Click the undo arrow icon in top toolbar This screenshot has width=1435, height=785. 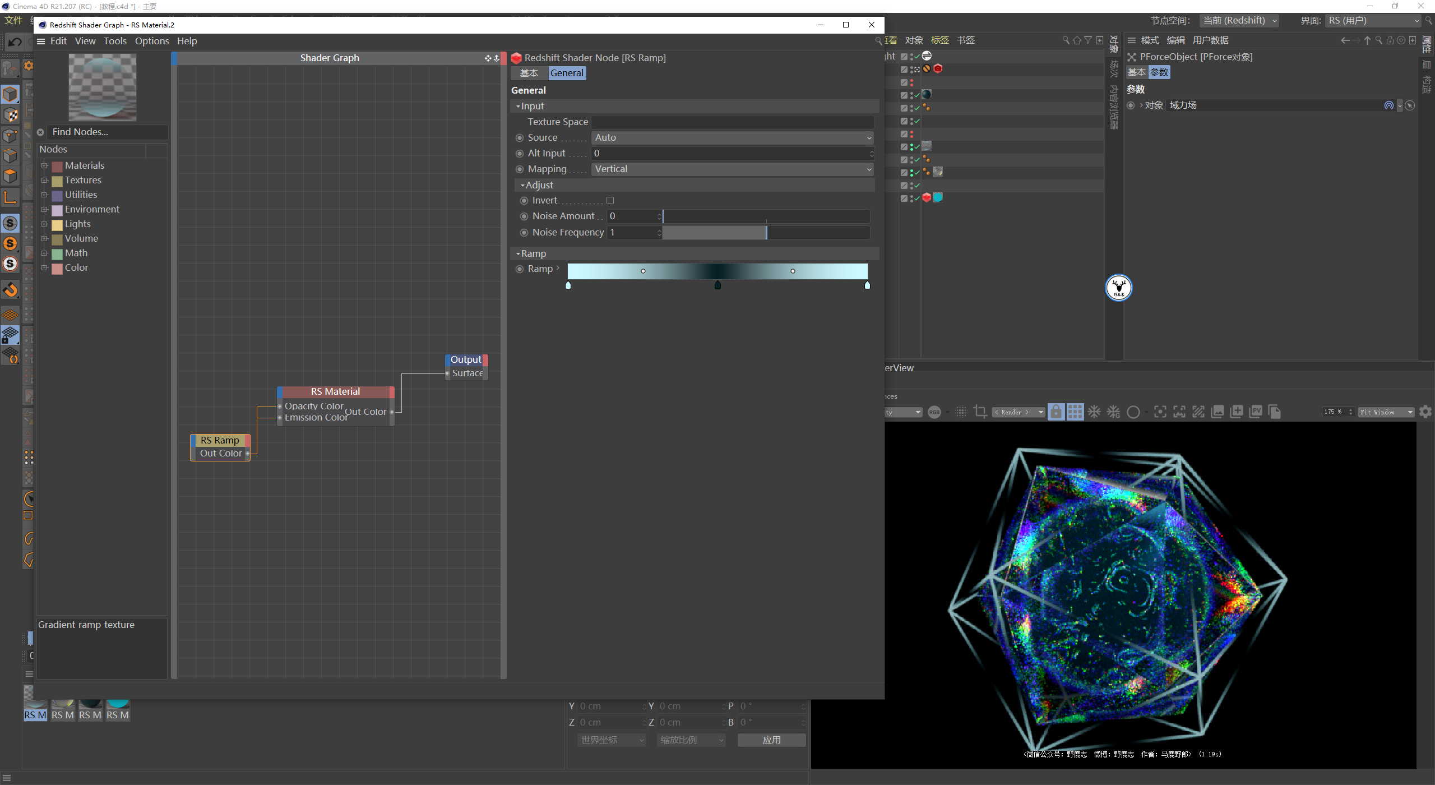click(15, 42)
